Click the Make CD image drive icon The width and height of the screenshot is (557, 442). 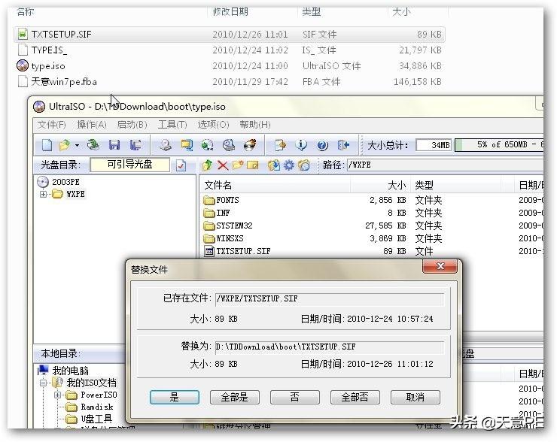click(166, 145)
